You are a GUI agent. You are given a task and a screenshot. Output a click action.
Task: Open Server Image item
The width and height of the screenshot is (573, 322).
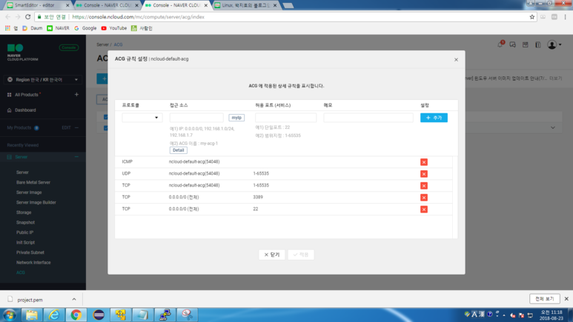tap(29, 192)
